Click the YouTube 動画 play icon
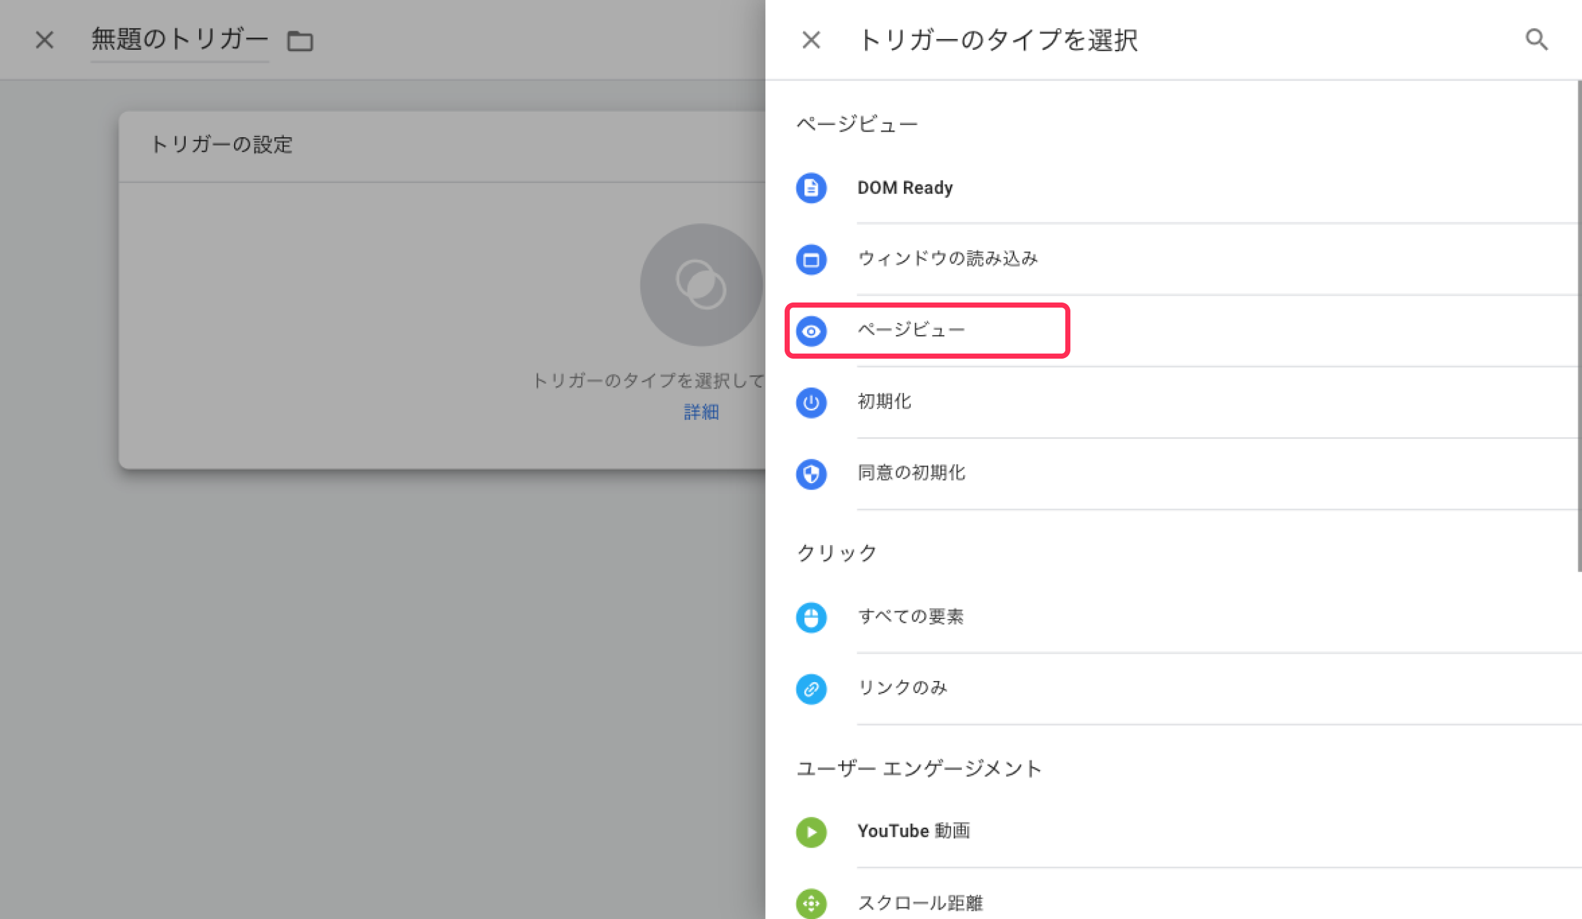 pyautogui.click(x=811, y=832)
